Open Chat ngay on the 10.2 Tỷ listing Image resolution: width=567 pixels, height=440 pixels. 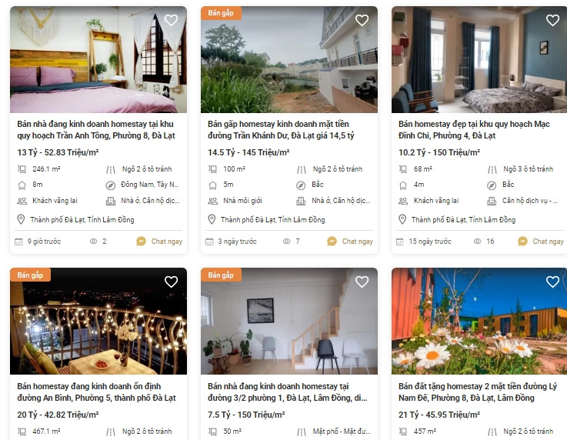pos(541,241)
